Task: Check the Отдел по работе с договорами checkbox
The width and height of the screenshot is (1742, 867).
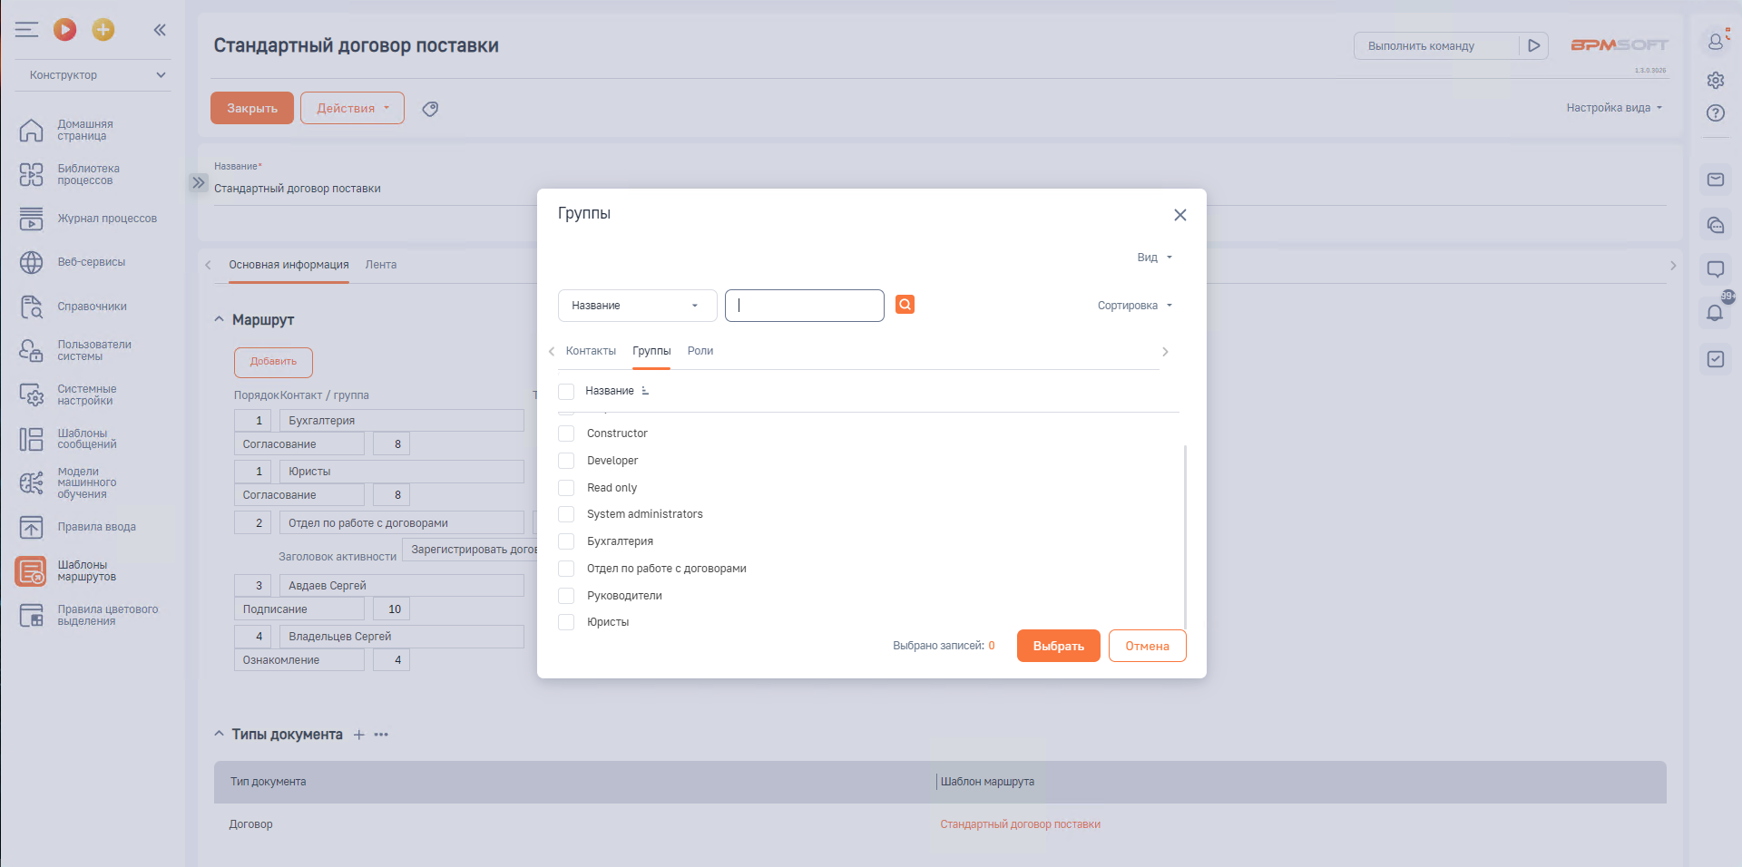Action: [566, 569]
